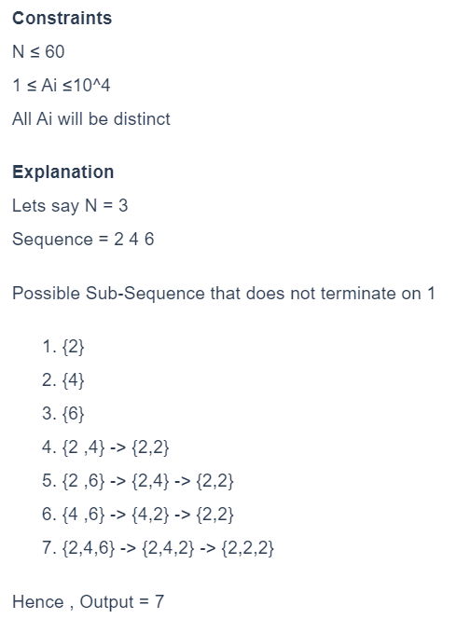This screenshot has height=619, width=470.
Task: Select the "N ≤ 60" constraint line
Action: pos(38,51)
